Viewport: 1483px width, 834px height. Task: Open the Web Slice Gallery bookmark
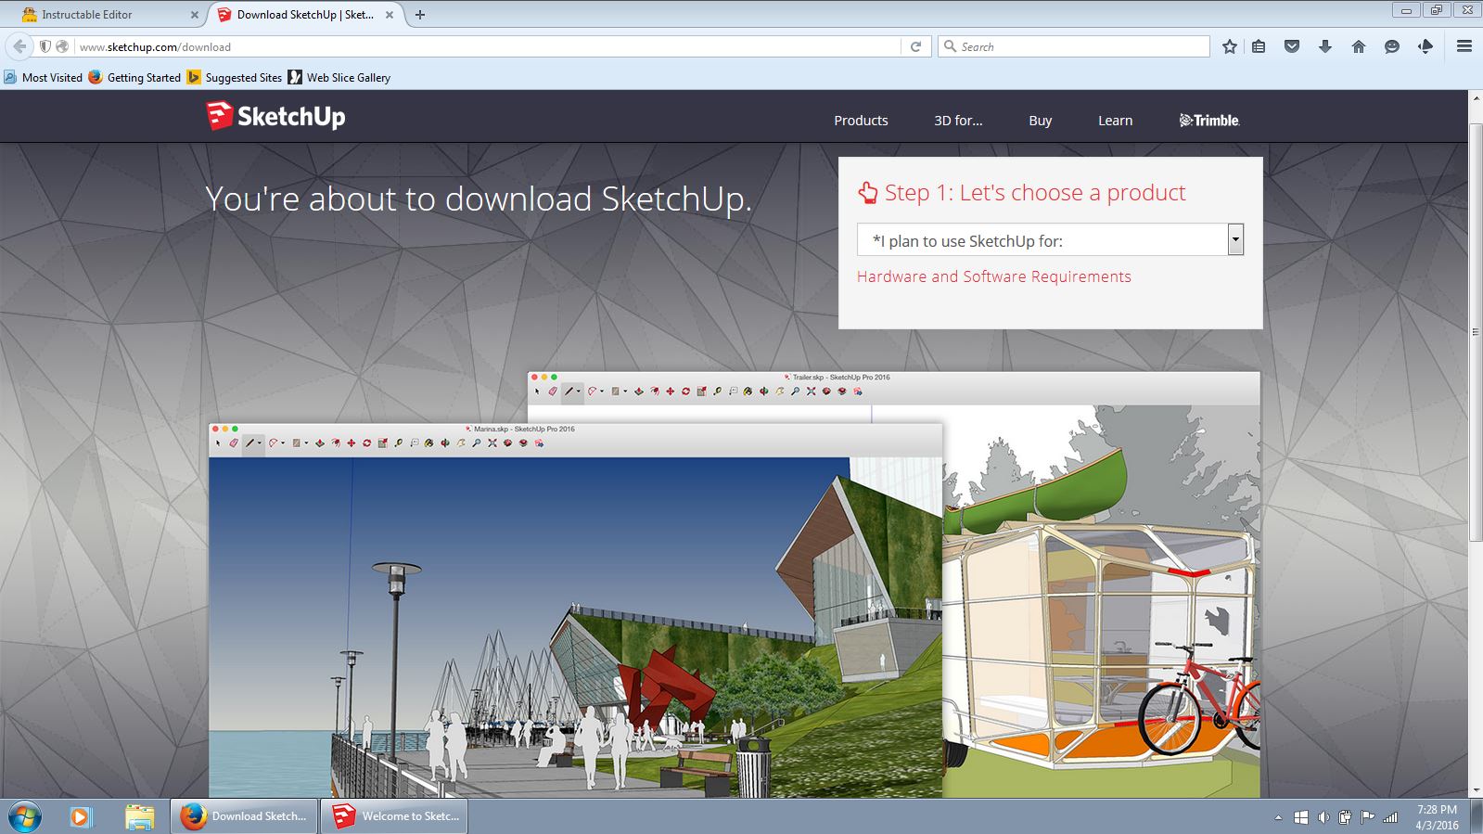pos(339,78)
